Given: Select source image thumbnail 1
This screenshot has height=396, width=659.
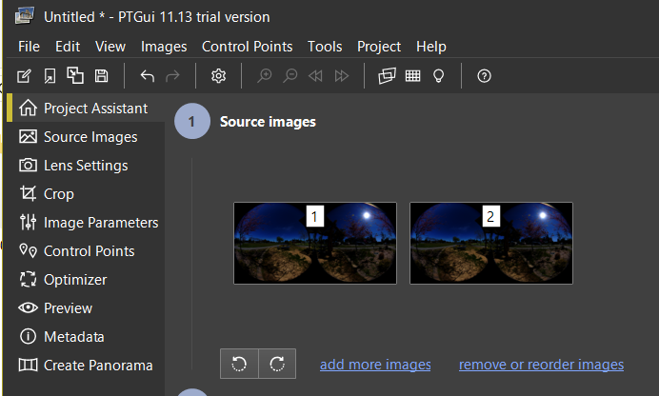Looking at the screenshot, I should coord(315,243).
